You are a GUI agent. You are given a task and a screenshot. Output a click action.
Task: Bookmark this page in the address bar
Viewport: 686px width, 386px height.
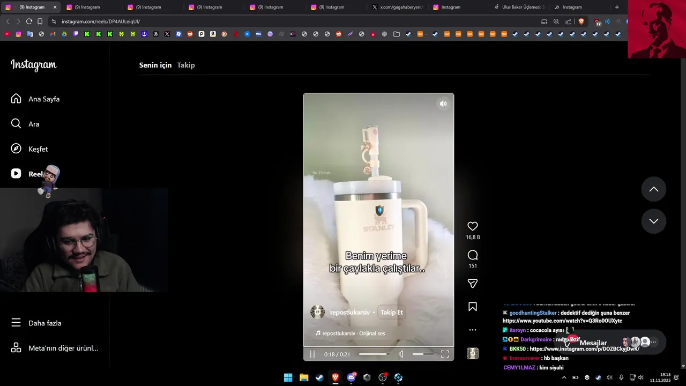tap(40, 21)
